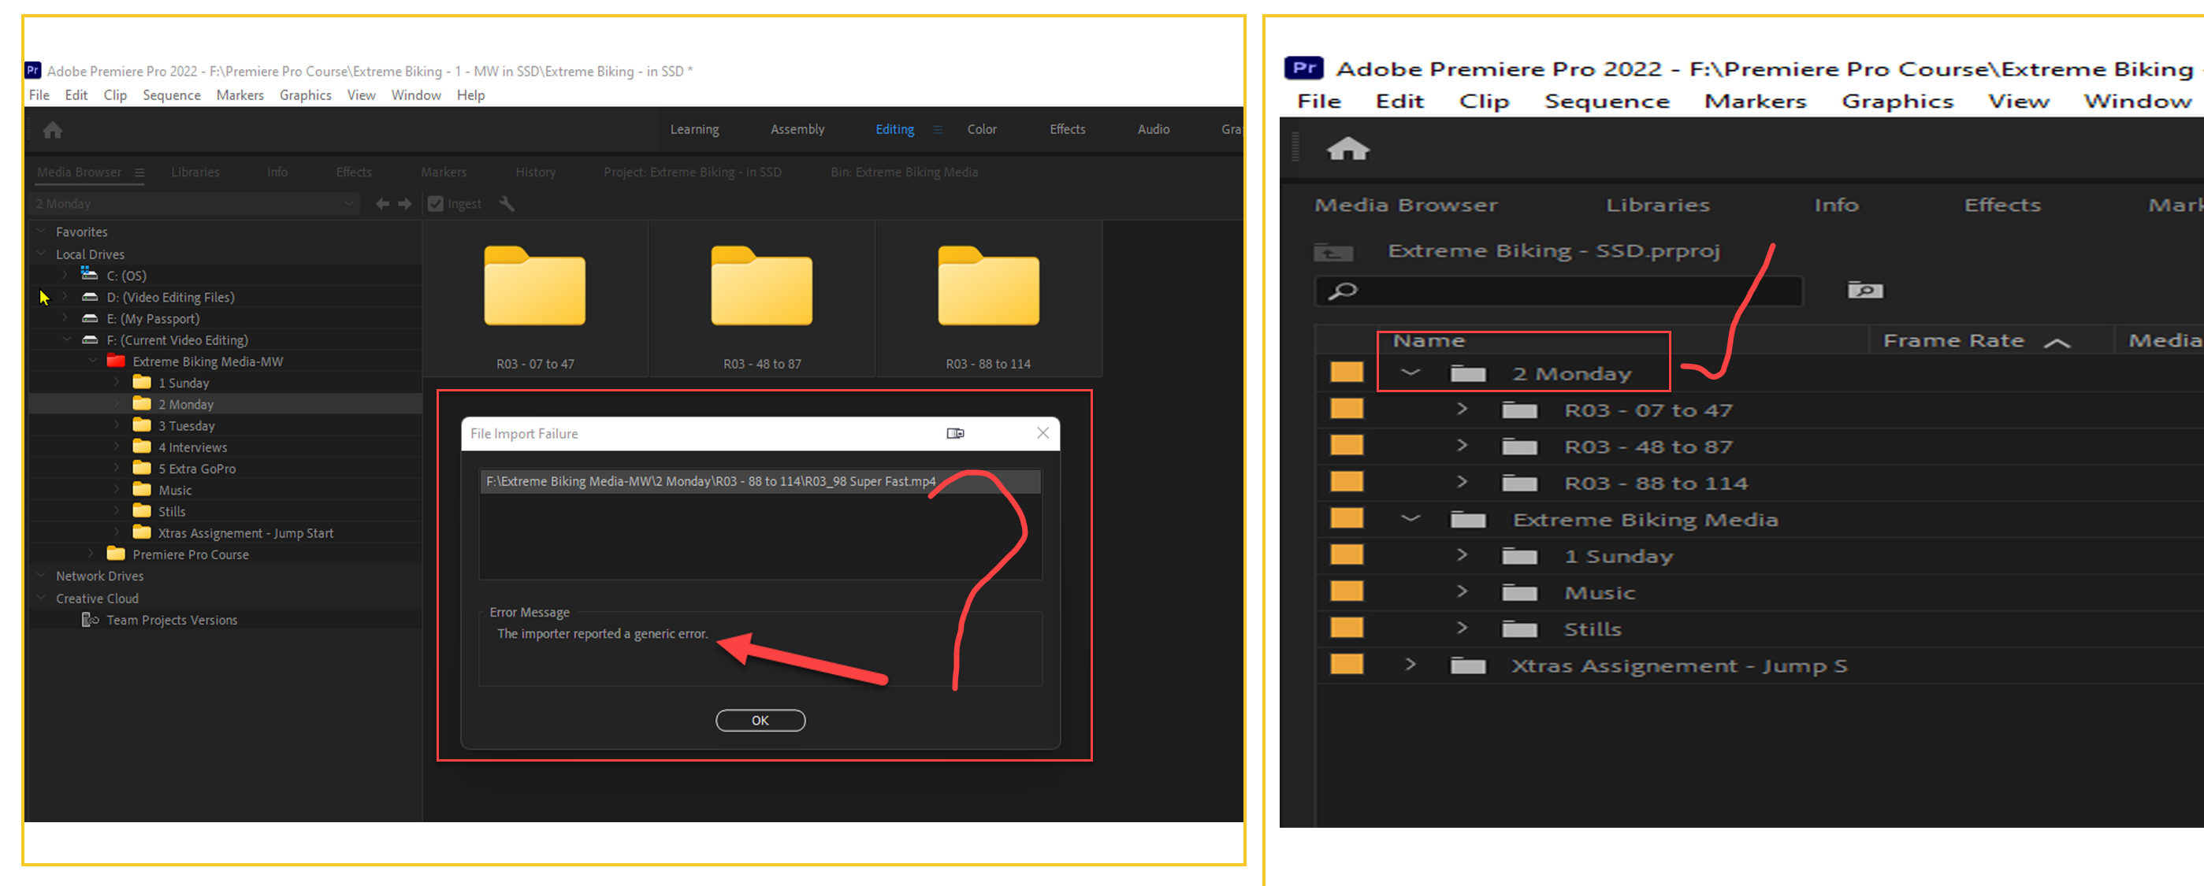Expand the R03 - 48 to 87 bin

(1463, 447)
